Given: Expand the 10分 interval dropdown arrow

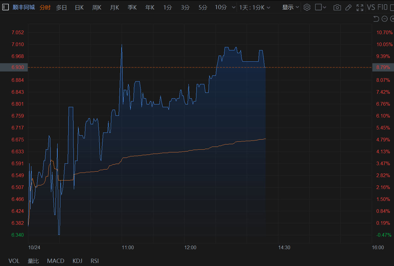Looking at the screenshot, I should pos(234,7).
